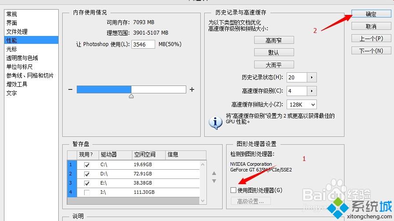Open 历史记录状态 value arrow popup
394x221 pixels.
pyautogui.click(x=312, y=78)
